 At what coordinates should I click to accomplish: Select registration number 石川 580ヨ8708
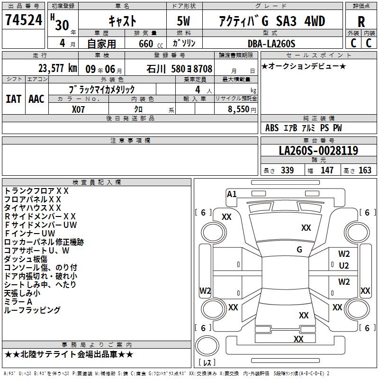tap(180, 69)
